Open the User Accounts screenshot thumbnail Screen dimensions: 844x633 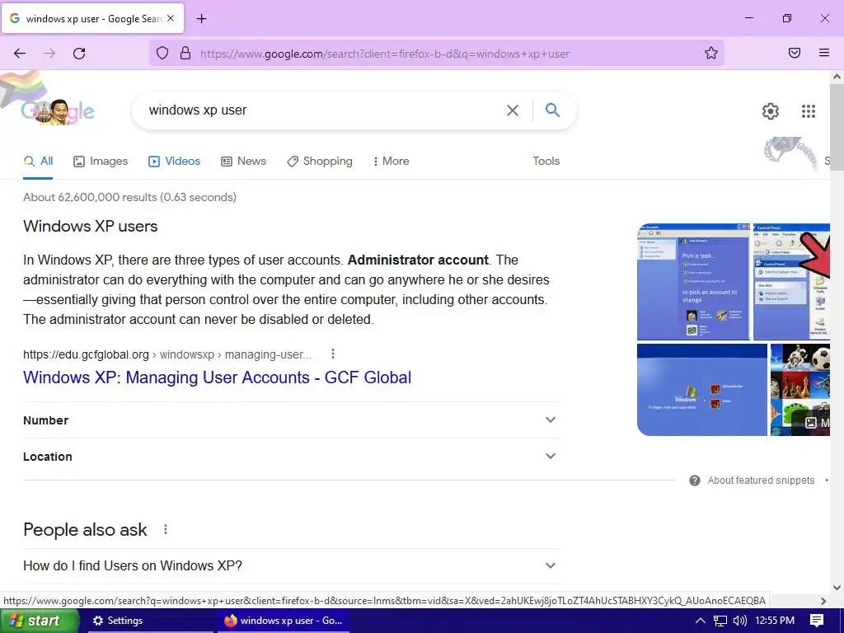point(693,282)
